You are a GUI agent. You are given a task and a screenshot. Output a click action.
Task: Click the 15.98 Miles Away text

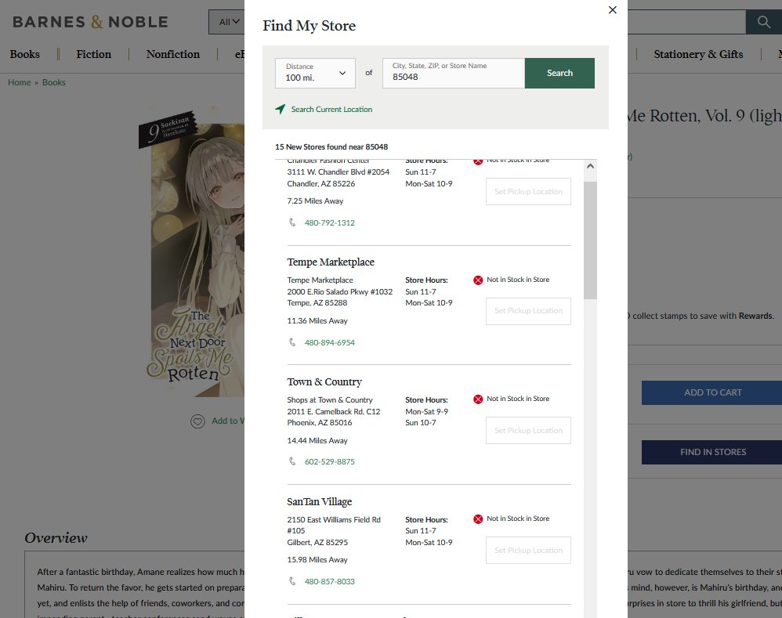point(317,560)
